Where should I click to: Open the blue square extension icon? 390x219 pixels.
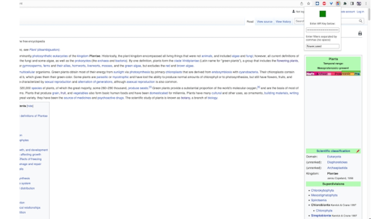317,4
